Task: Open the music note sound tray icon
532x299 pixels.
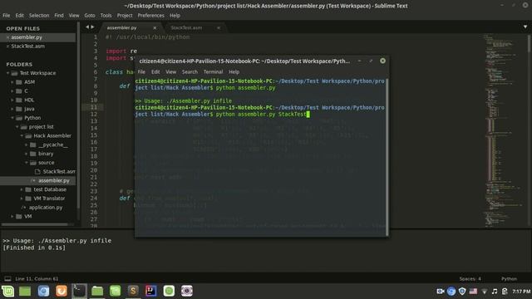Action: pos(495,292)
